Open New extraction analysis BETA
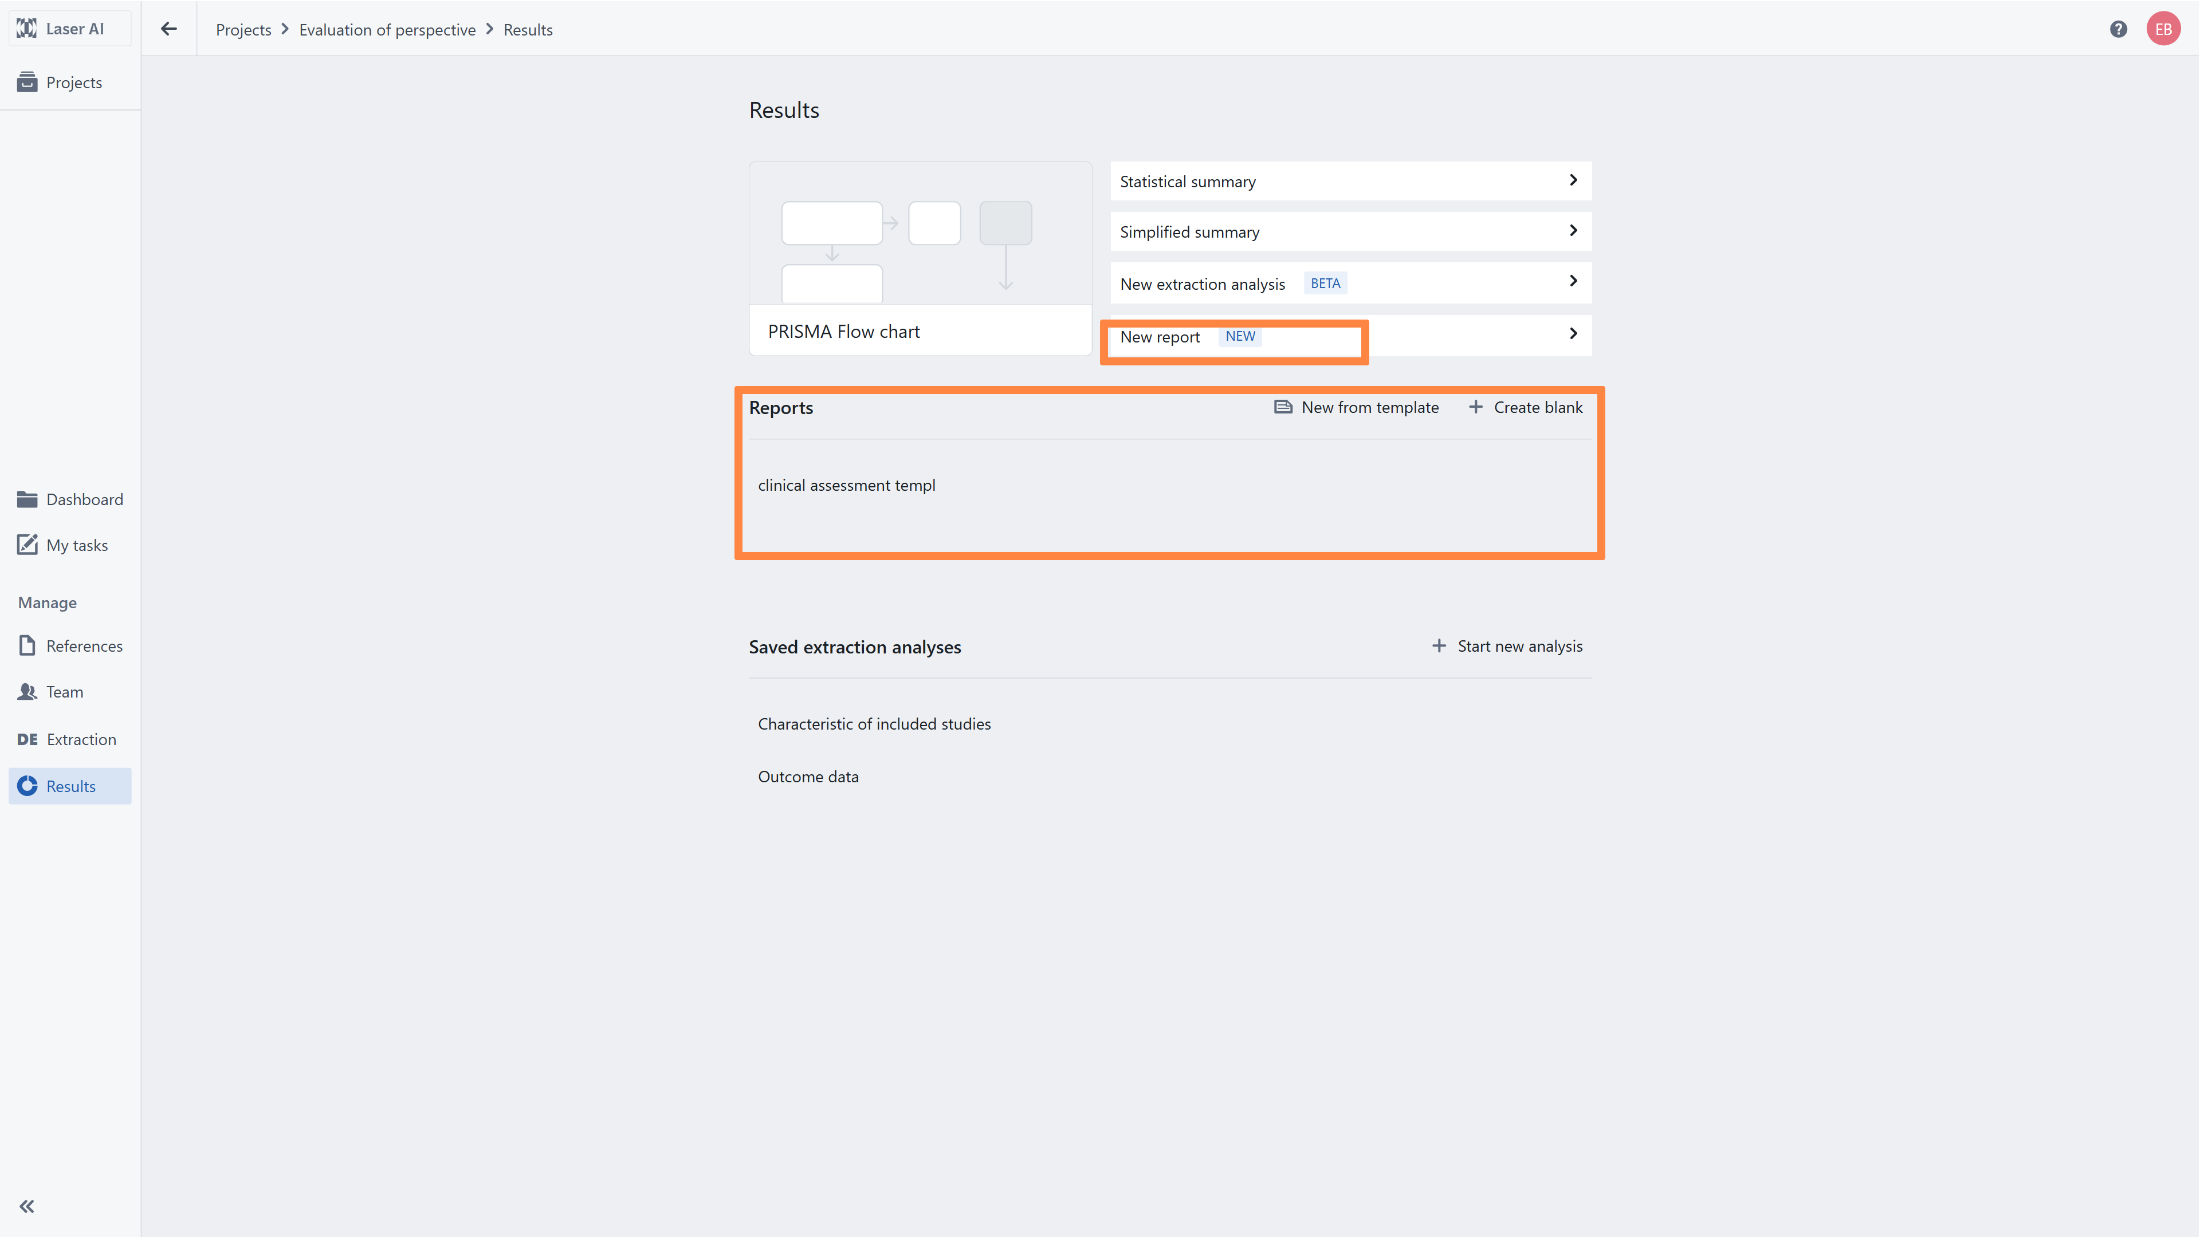The image size is (2200, 1237). (1349, 283)
